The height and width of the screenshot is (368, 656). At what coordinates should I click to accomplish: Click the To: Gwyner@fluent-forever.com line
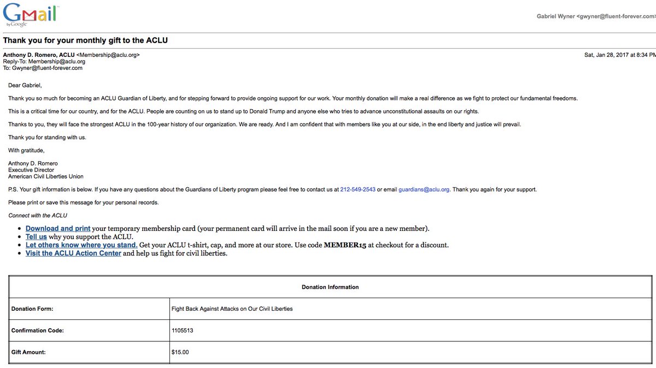click(43, 68)
